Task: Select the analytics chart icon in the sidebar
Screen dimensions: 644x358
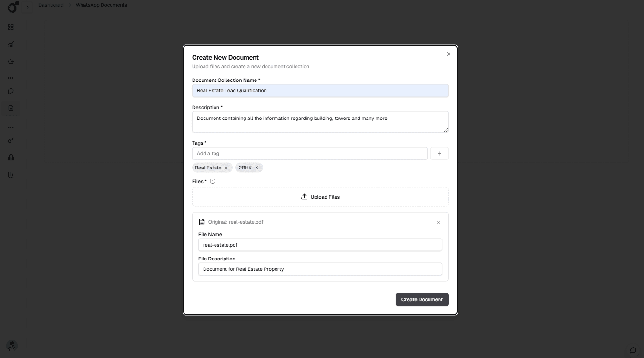Action: pos(10,44)
